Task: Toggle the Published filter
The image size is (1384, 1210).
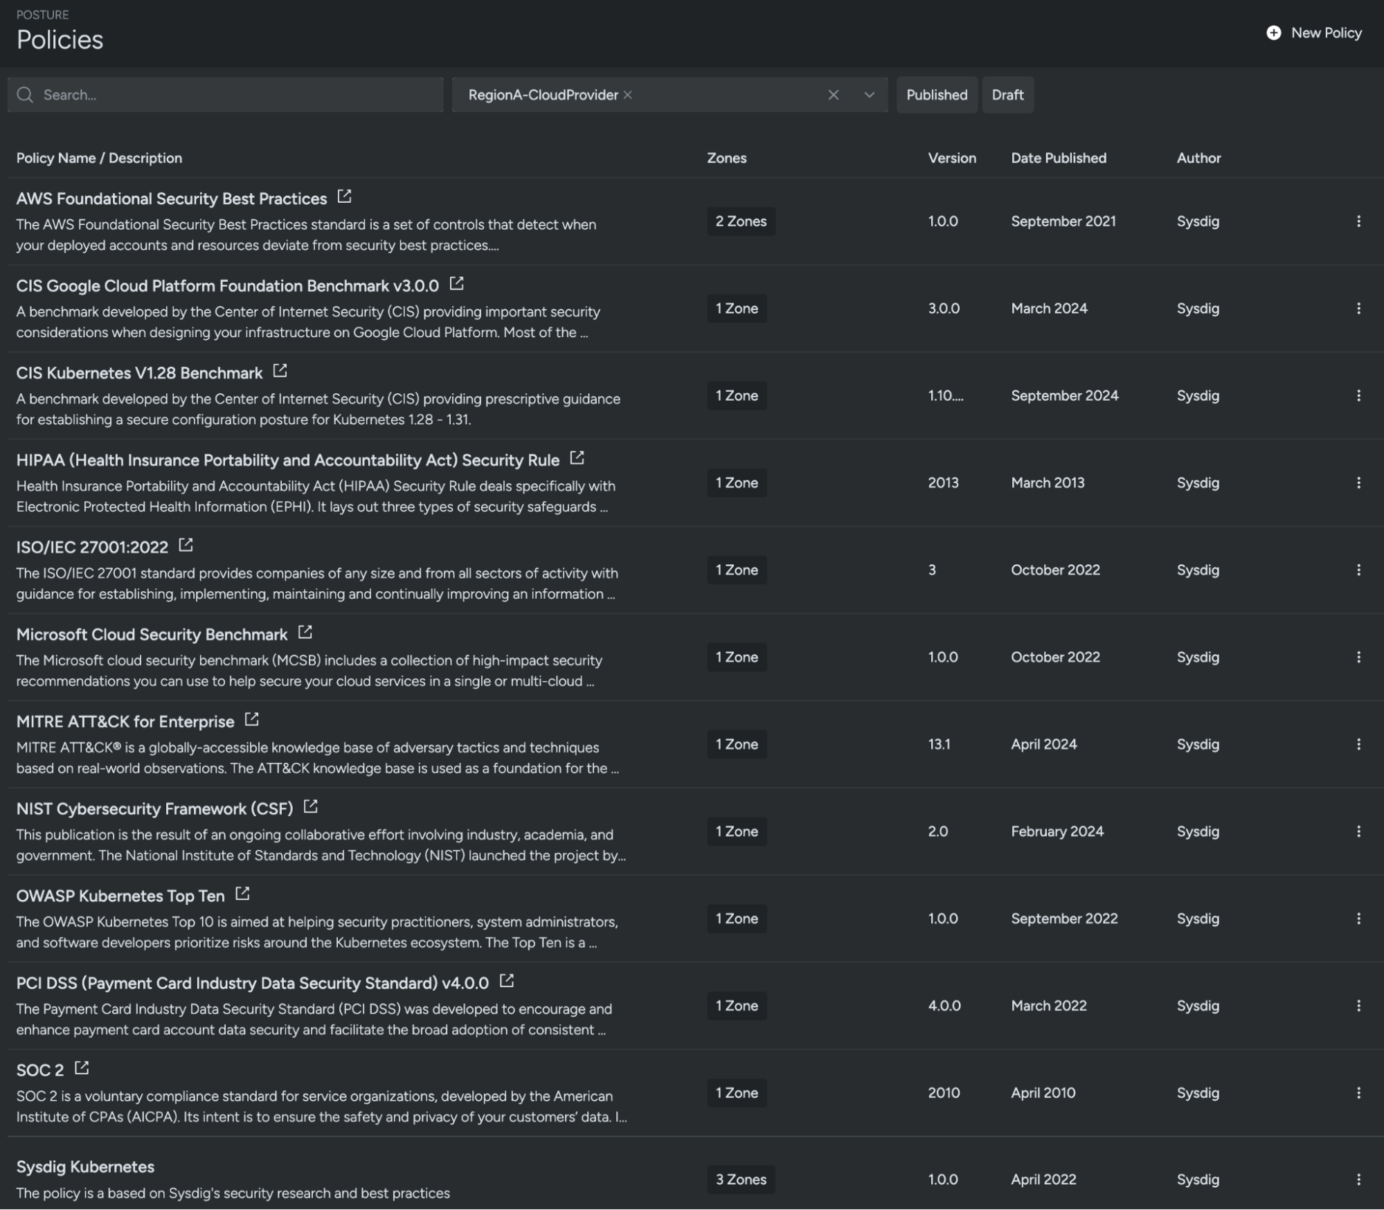Action: pos(937,95)
